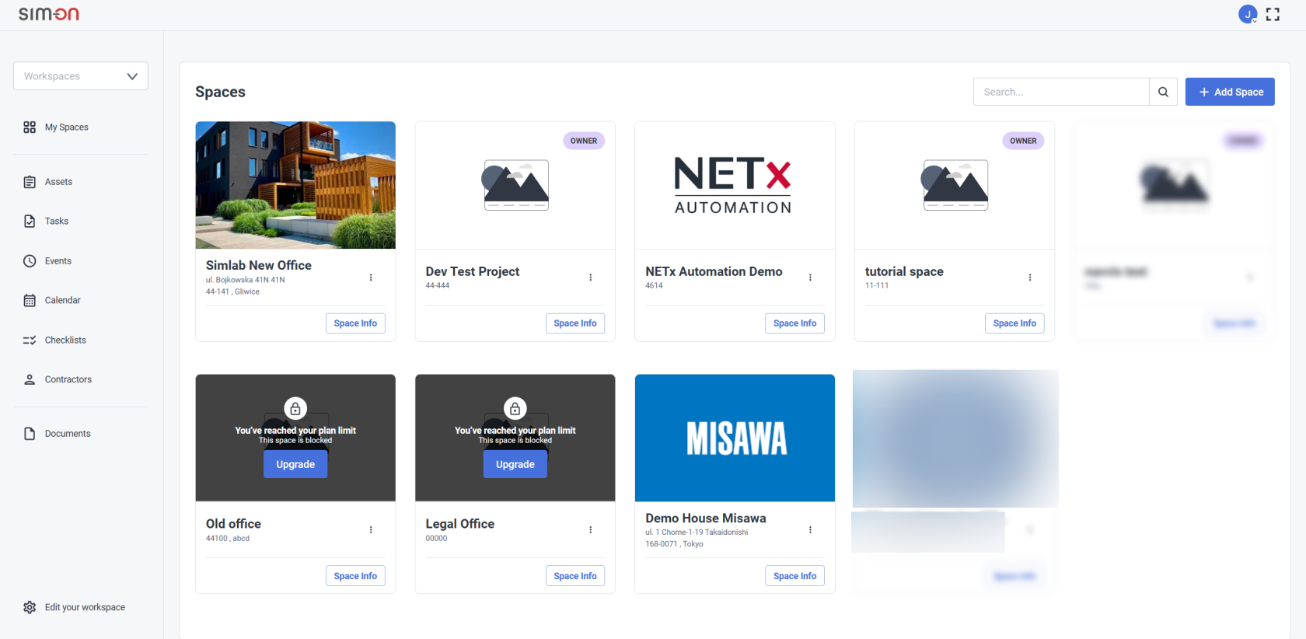
Task: Click the Tasks checkmark document icon
Action: coord(30,222)
